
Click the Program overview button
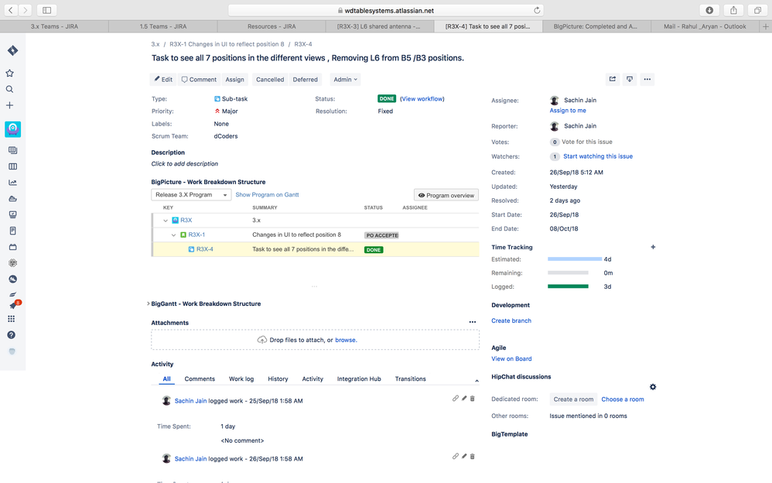pyautogui.click(x=446, y=195)
